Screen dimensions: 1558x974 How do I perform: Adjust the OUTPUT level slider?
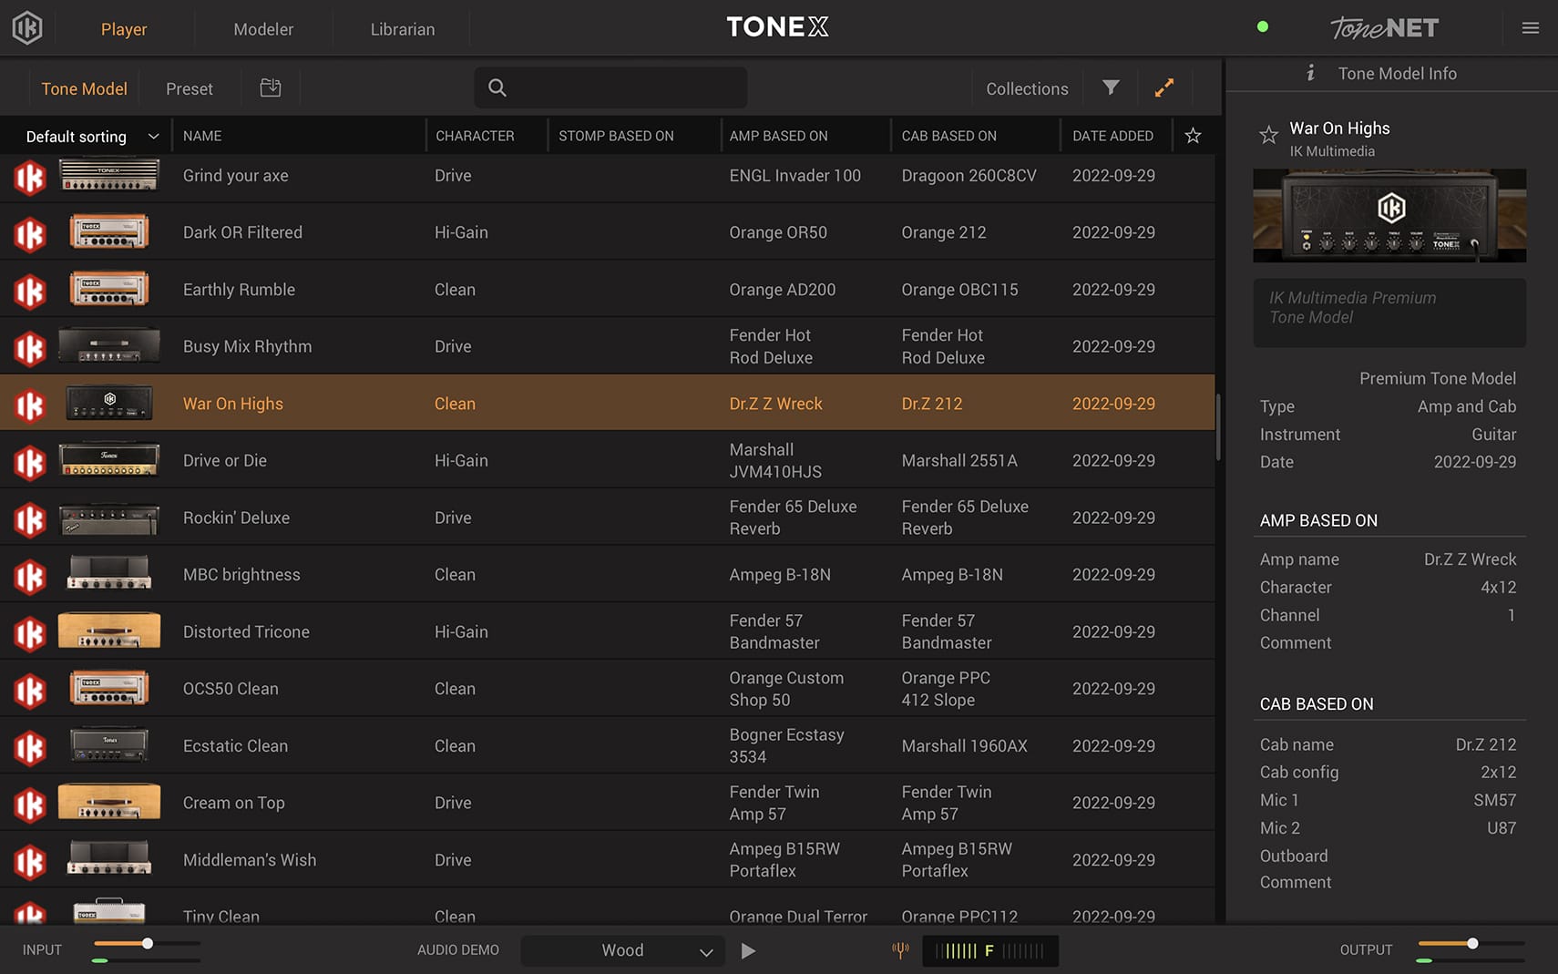pyautogui.click(x=1471, y=943)
